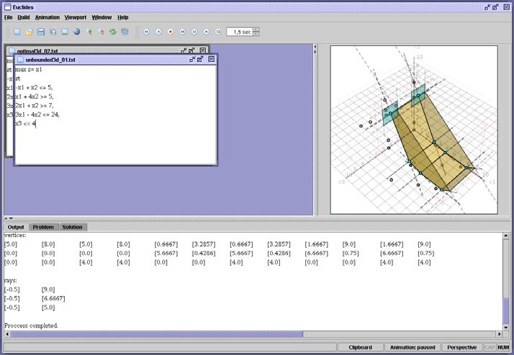Close the optimal3d_02.txt background window

click(x=203, y=51)
